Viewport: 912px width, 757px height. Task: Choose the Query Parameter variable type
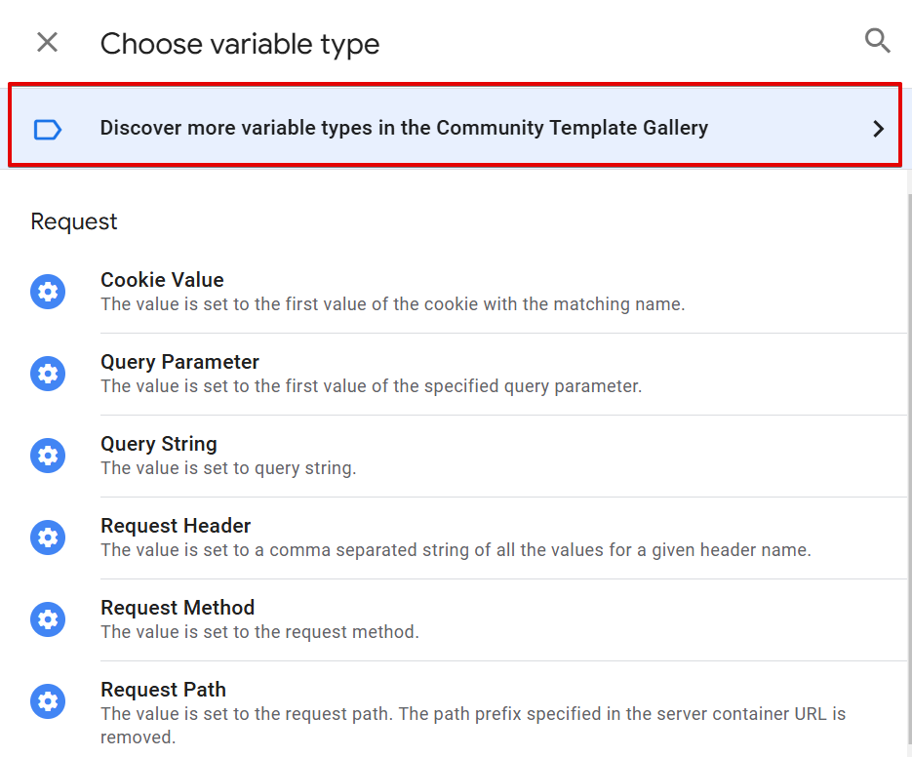click(x=179, y=362)
